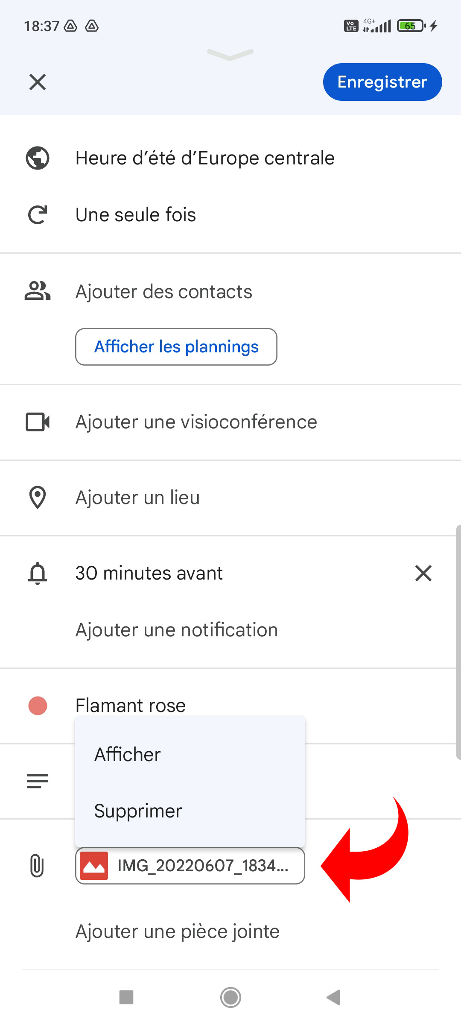Tap Afficher les plannings button
The image size is (461, 1025).
[x=176, y=347]
